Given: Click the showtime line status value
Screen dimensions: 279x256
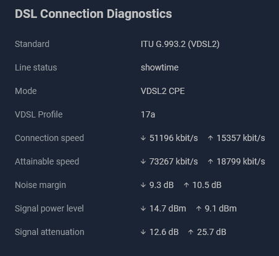Looking at the screenshot, I should (x=160, y=67).
